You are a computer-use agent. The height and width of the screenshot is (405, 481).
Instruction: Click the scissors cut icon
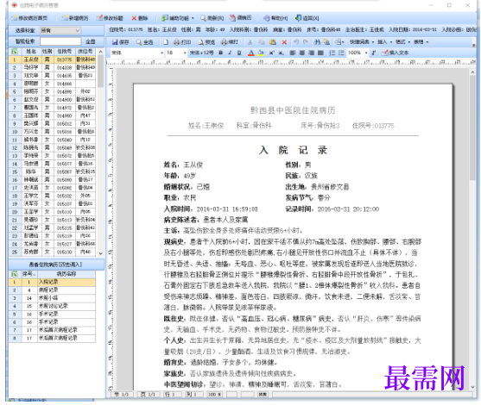[x=250, y=42]
